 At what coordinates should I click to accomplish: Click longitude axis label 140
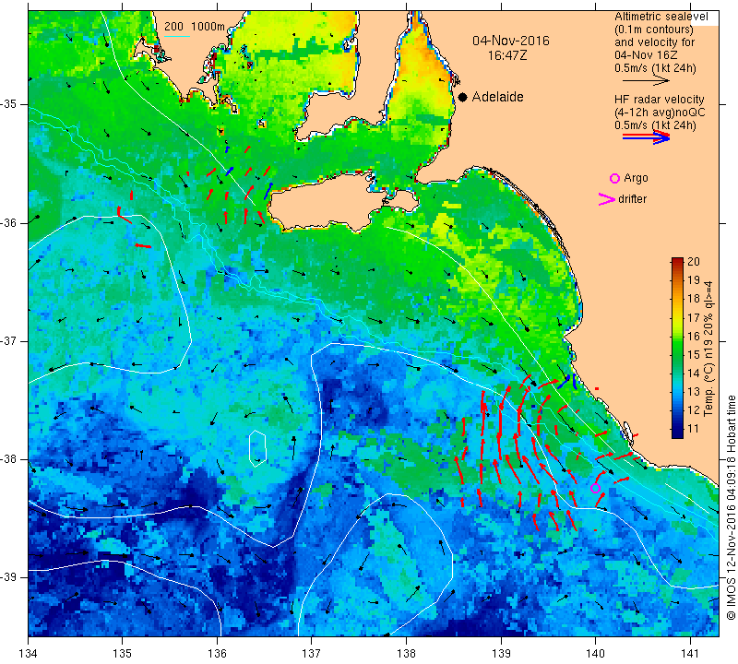point(595,654)
